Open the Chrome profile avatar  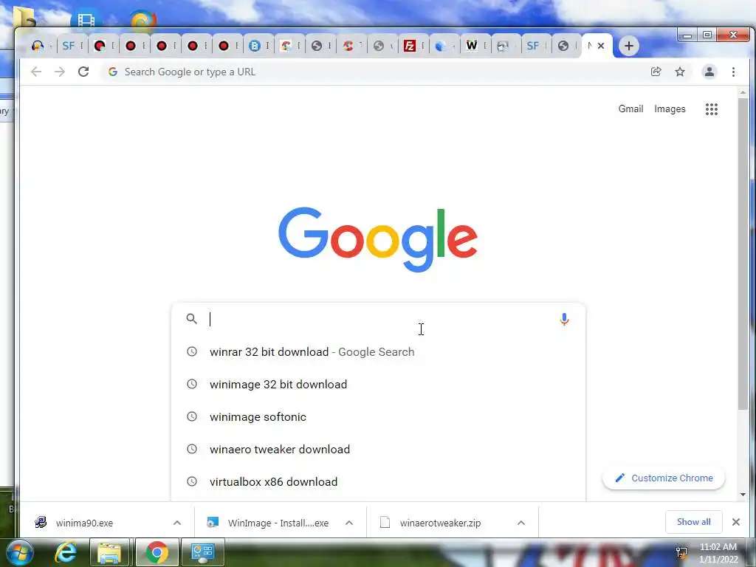click(709, 72)
